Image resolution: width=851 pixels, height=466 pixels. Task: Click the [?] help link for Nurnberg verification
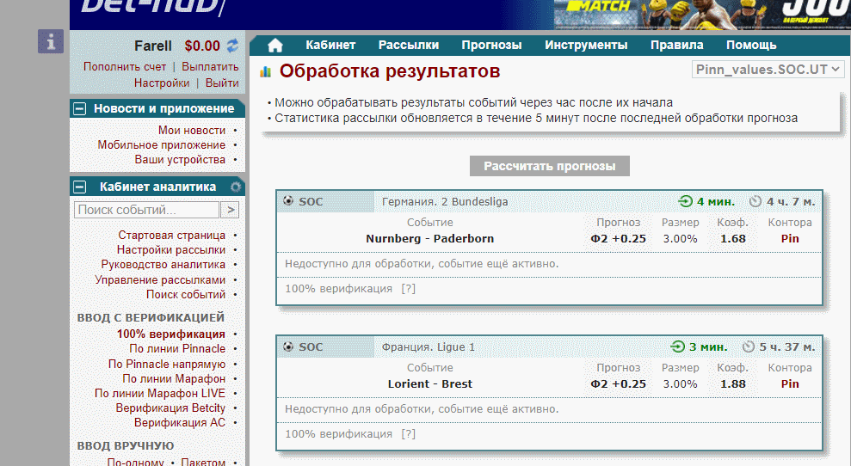[x=408, y=289]
